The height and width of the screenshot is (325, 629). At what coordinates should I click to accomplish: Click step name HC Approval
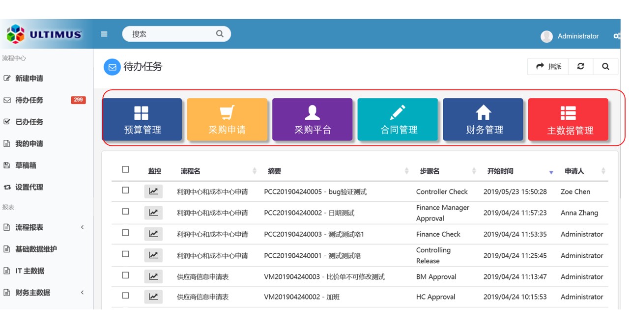tap(435, 297)
